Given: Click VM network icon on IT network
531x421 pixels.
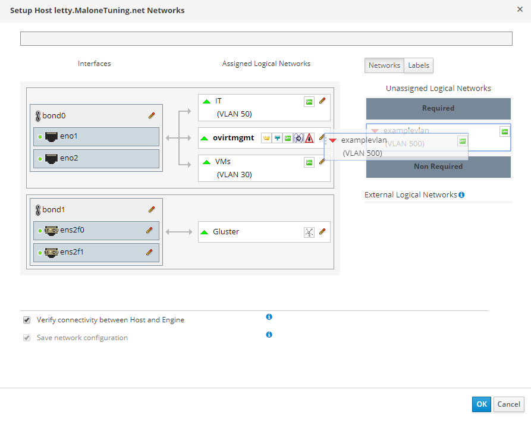Looking at the screenshot, I should pyautogui.click(x=309, y=102).
